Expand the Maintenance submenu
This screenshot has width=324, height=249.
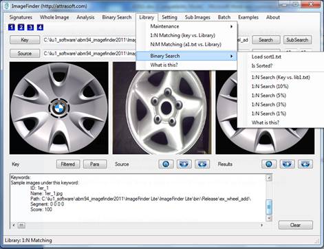186,26
